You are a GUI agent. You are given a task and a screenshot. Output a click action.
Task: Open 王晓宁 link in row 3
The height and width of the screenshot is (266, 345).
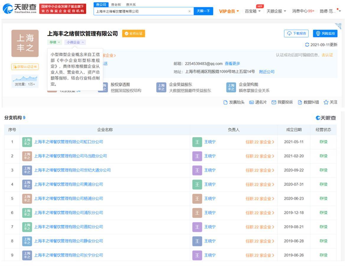[x=210, y=170]
